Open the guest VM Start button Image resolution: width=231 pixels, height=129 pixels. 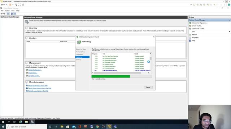point(3,122)
